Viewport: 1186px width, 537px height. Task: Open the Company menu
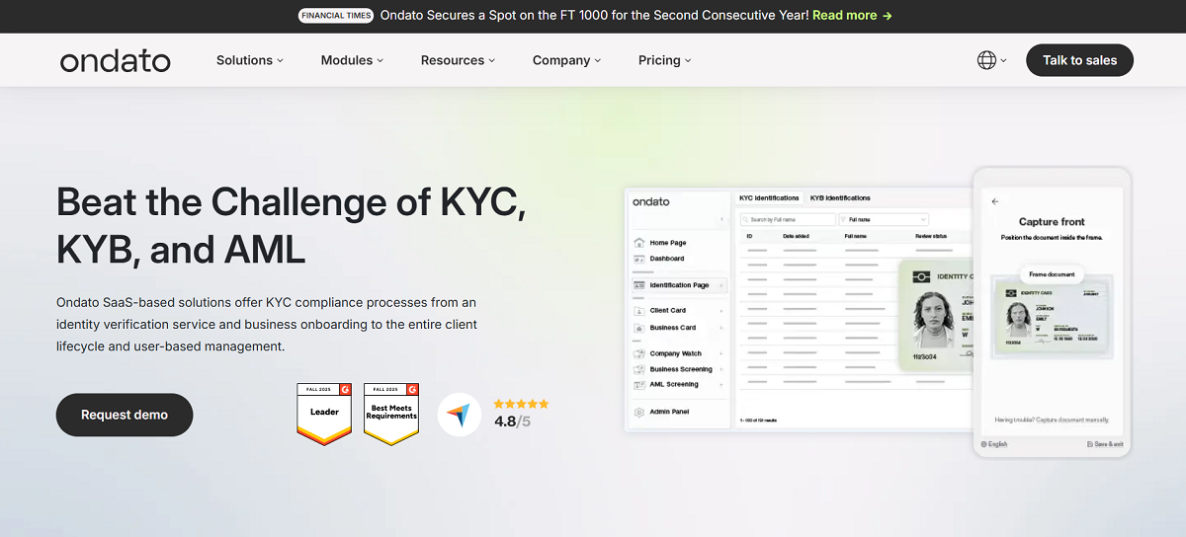[566, 60]
